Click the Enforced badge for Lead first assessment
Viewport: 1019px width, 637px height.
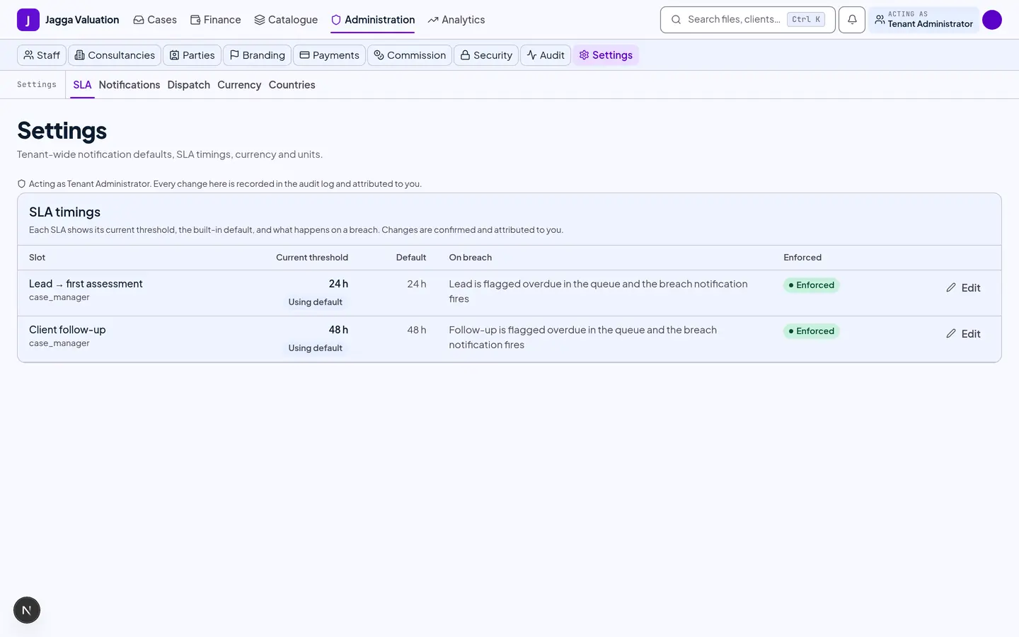[812, 285]
